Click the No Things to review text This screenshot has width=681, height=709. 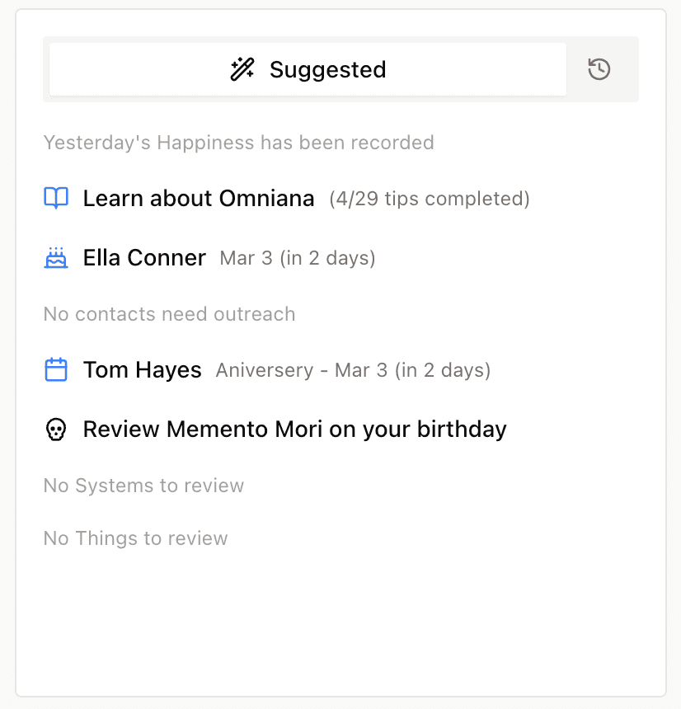tap(135, 538)
